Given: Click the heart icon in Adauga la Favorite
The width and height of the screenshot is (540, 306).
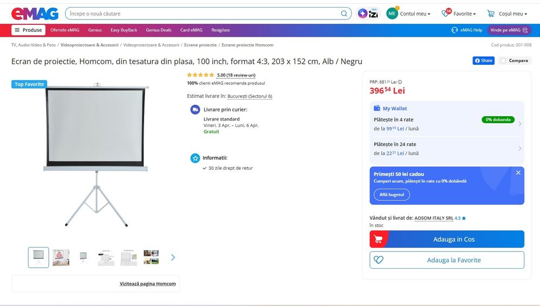Looking at the screenshot, I should pos(379,260).
